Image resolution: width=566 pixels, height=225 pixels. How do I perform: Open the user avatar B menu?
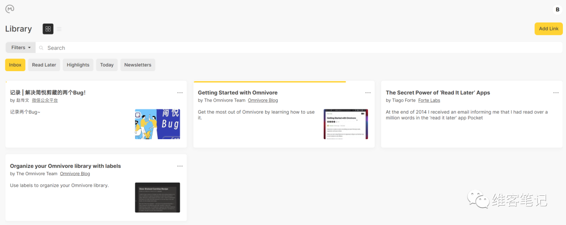558,10
